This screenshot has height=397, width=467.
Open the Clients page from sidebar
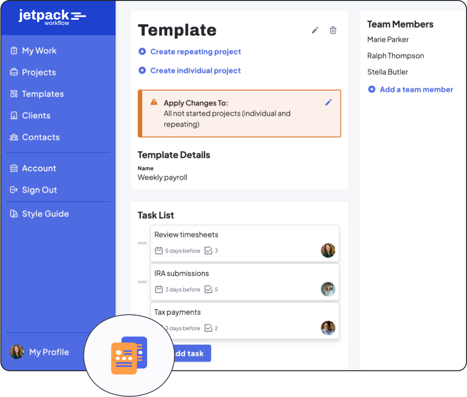pyautogui.click(x=36, y=116)
